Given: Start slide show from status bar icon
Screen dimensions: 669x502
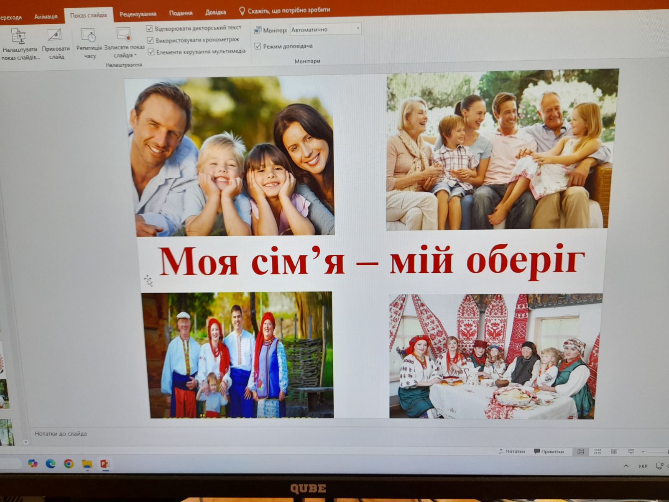Looking at the screenshot, I should coord(631,451).
